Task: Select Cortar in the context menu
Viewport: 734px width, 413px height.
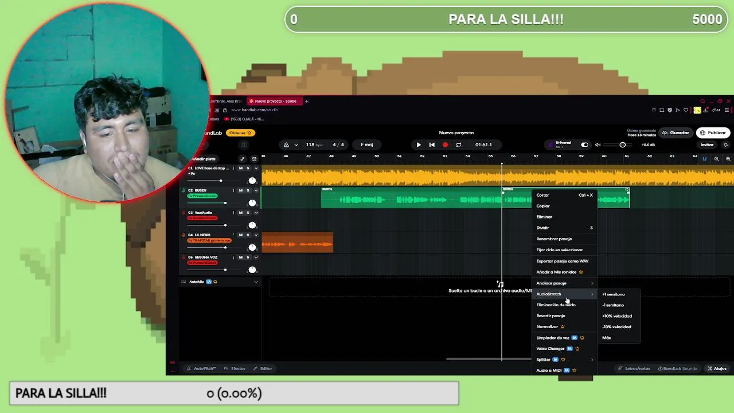Action: point(564,195)
